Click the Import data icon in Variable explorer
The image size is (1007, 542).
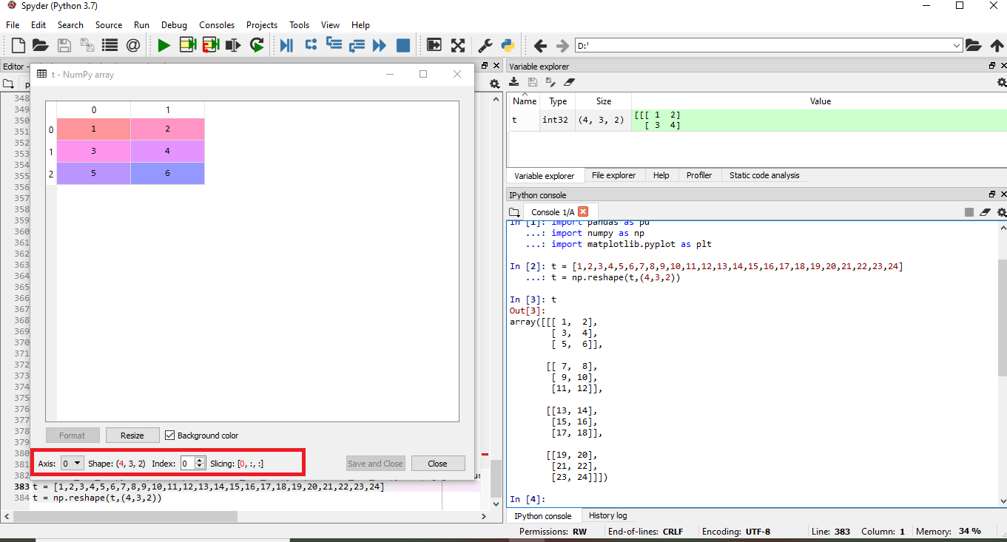pos(514,82)
